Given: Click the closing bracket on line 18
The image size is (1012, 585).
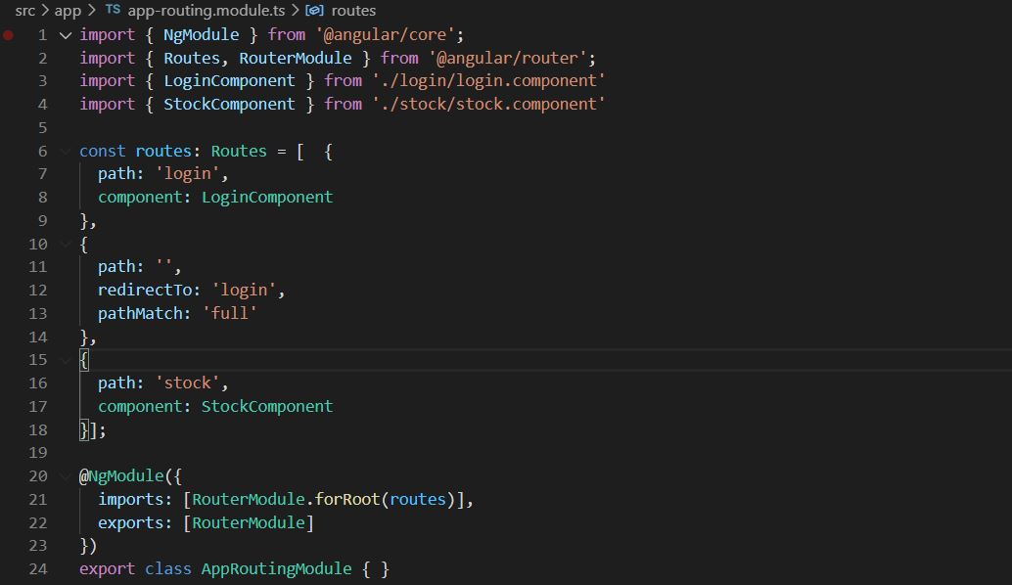Looking at the screenshot, I should pyautogui.click(x=93, y=430).
